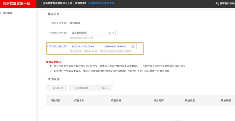Click the 基本信息 section heading

coord(54,14)
